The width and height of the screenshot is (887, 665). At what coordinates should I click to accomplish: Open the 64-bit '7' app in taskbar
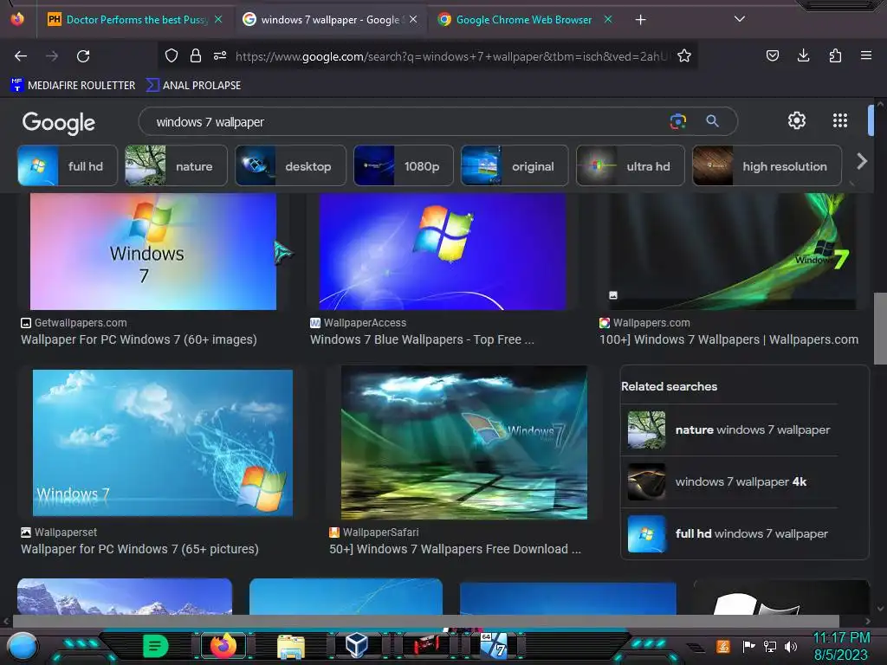(493, 645)
